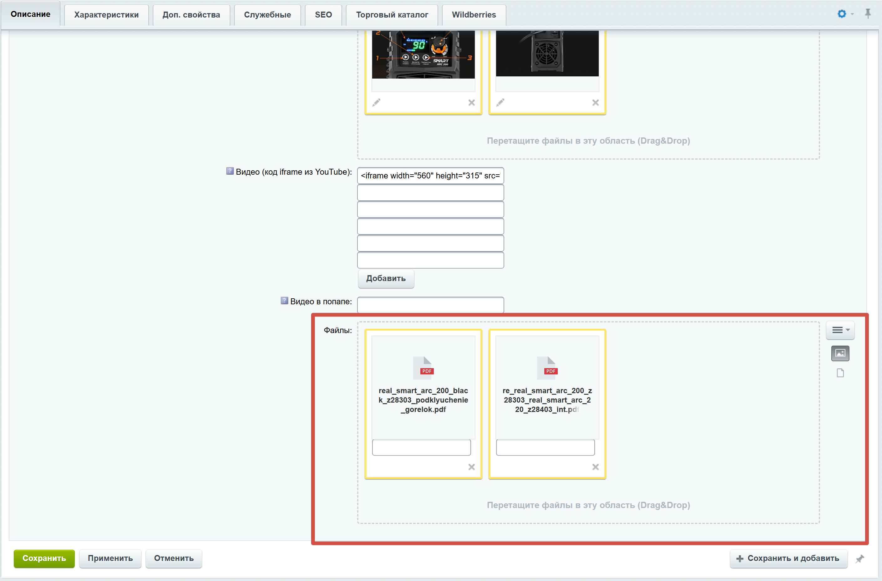Image resolution: width=882 pixels, height=581 pixels.
Task: Expand the gear settings dropdown arrow
Action: pyautogui.click(x=852, y=14)
